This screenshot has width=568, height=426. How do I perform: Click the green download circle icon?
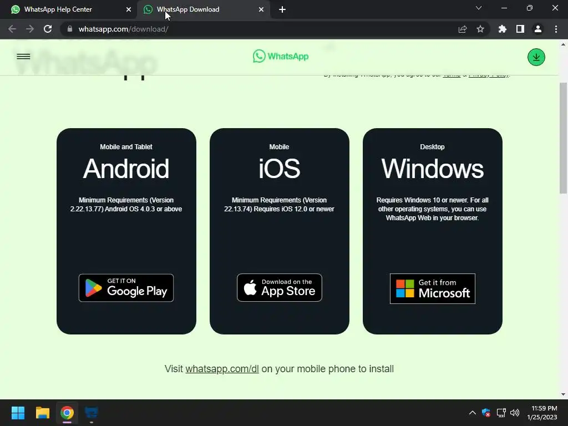(x=536, y=57)
